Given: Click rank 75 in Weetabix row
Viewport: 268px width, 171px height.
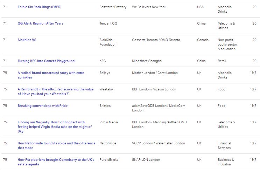Looking at the screenshot, I should click(5, 89).
